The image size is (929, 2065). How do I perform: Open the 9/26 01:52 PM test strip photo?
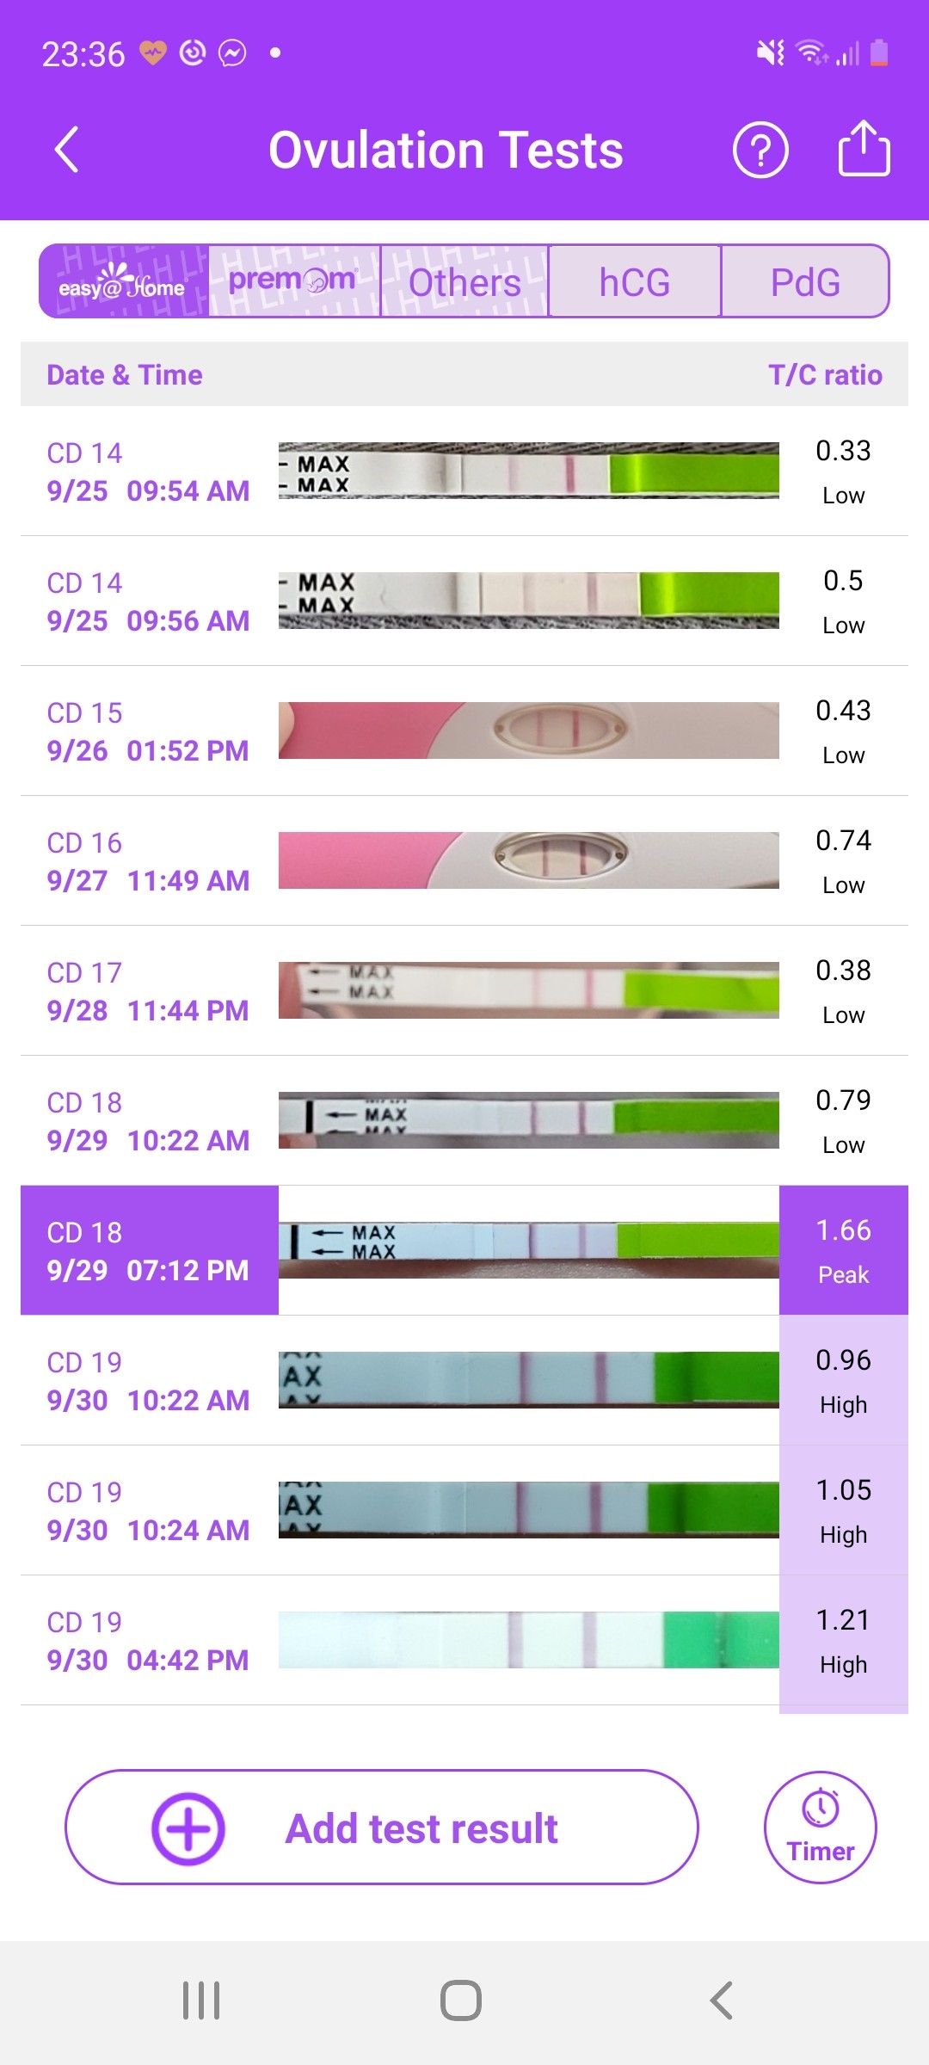(x=528, y=730)
